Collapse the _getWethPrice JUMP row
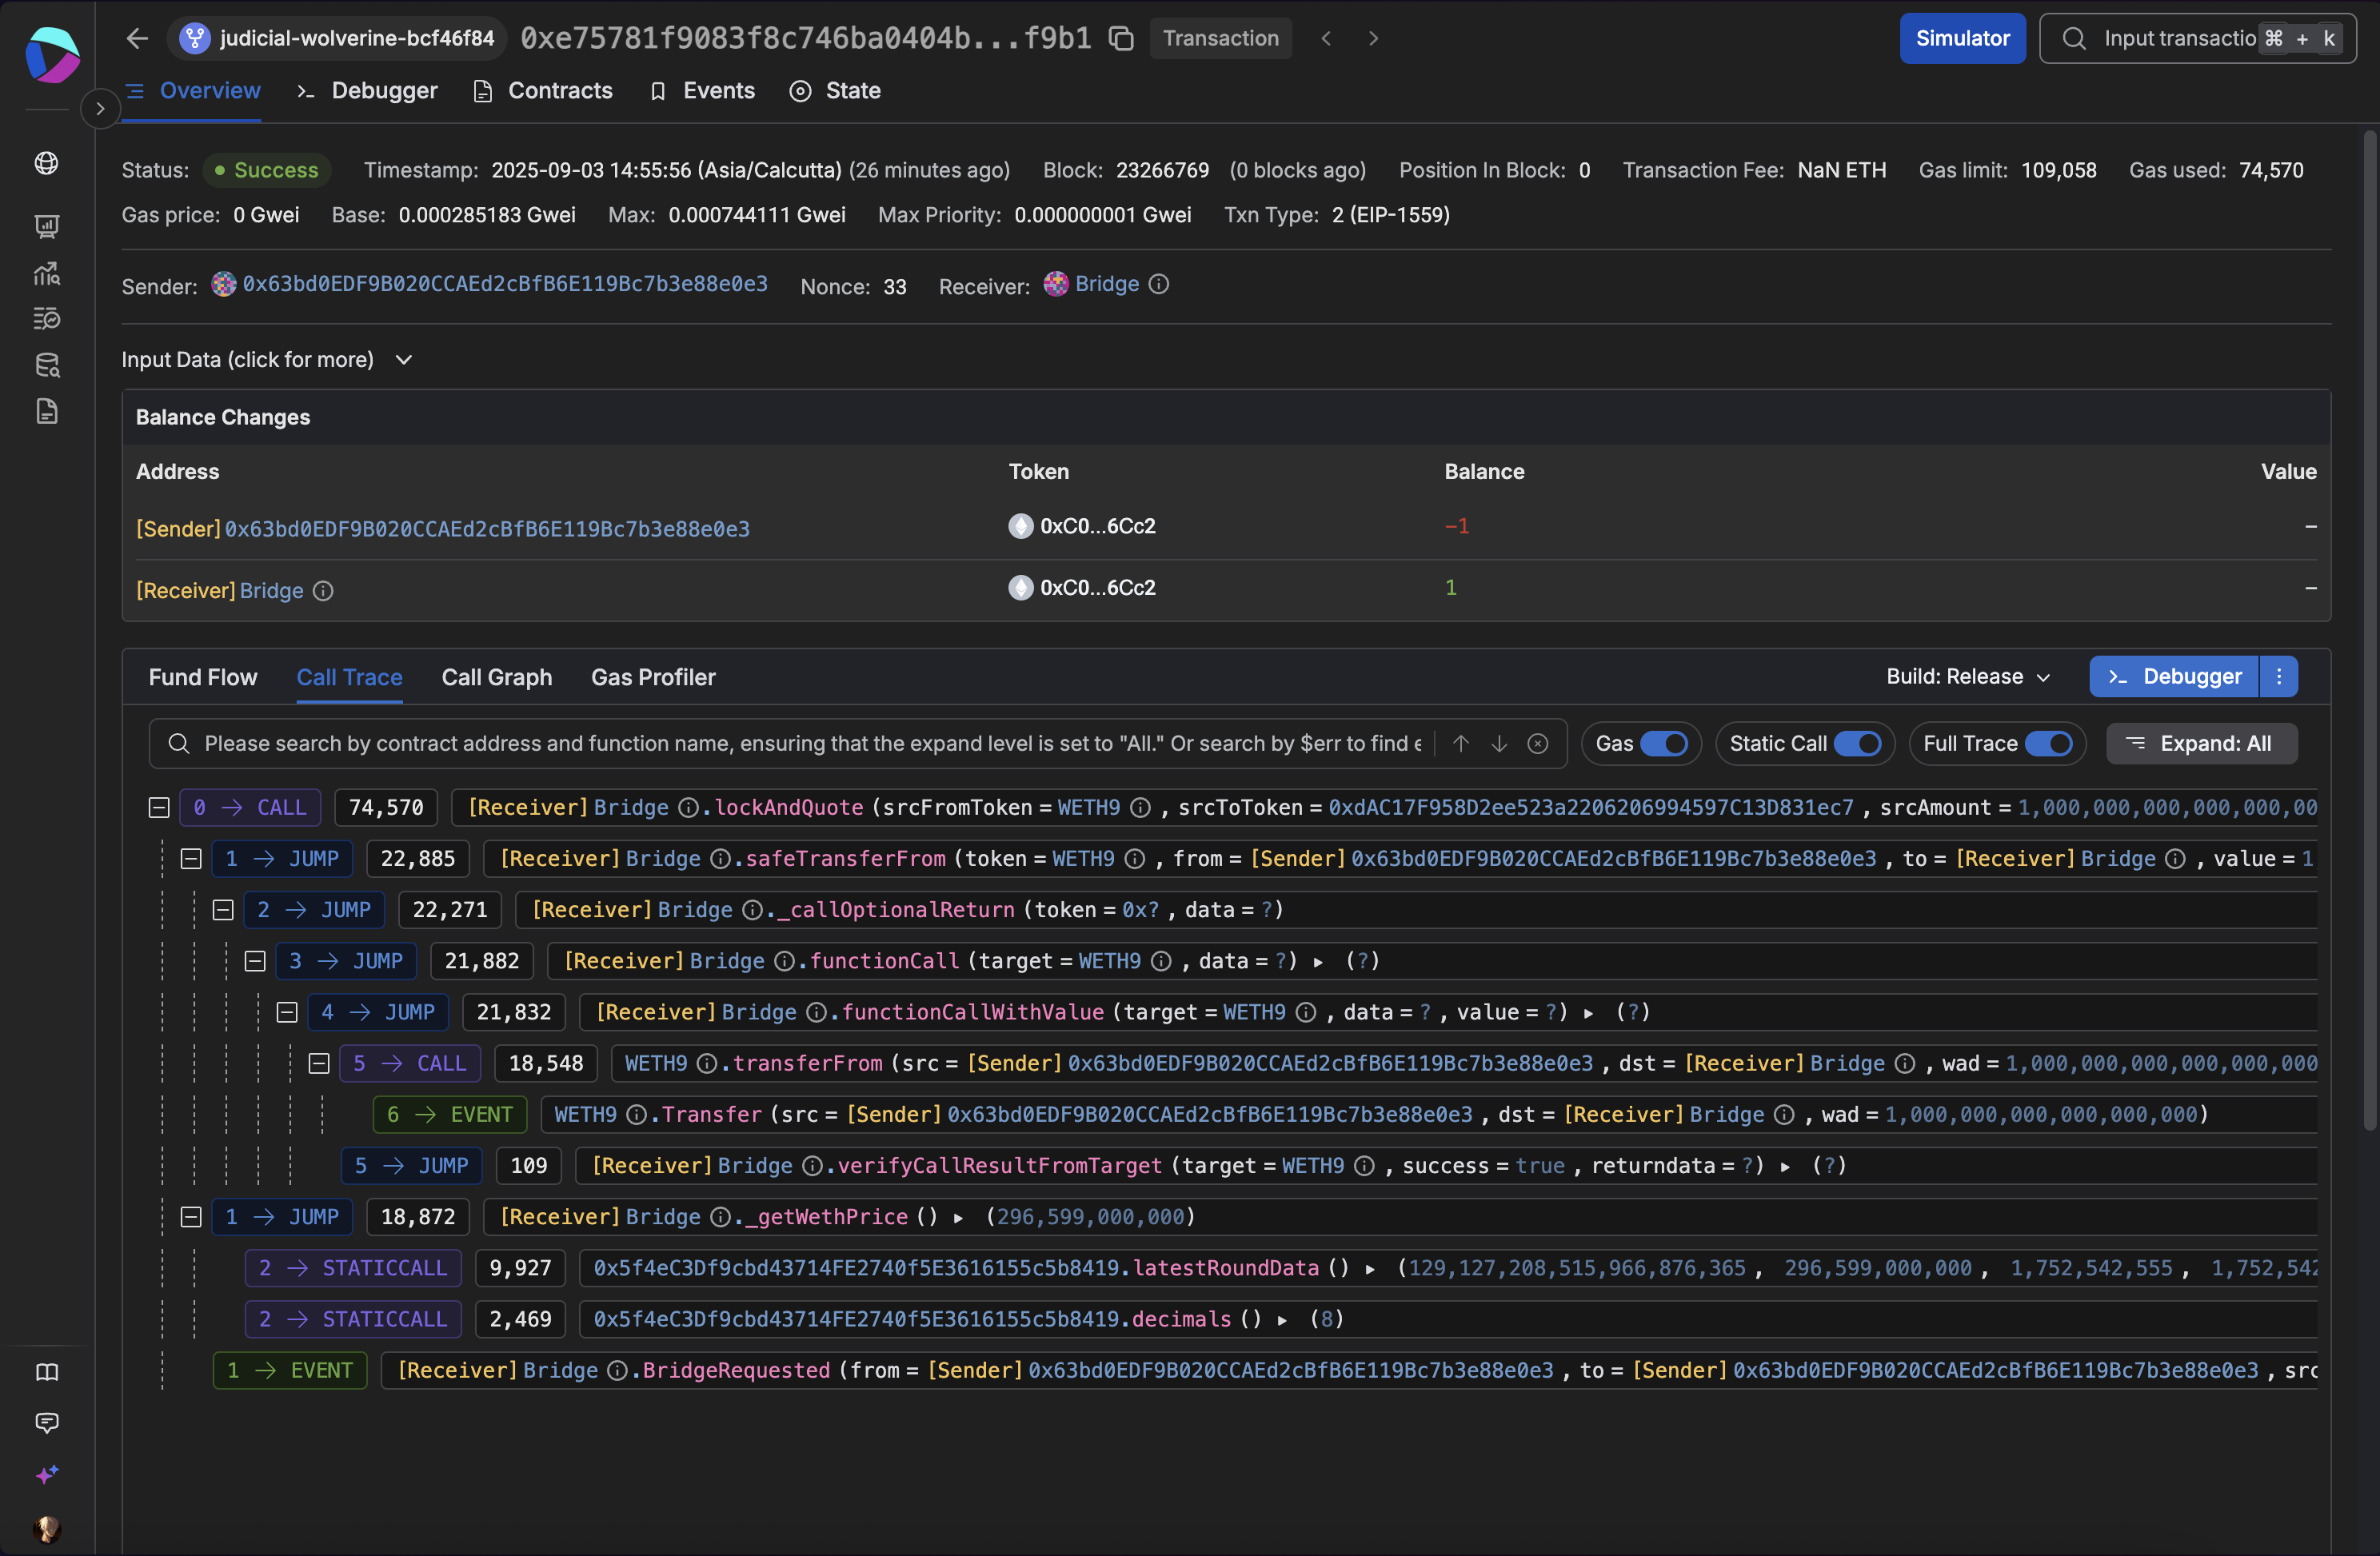Image resolution: width=2380 pixels, height=1556 pixels. coord(191,1216)
